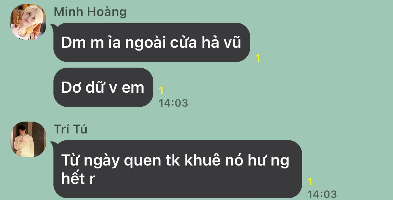Click 14:03 timestamp beside Trí Tú's message
393x200 pixels.
tap(322, 194)
